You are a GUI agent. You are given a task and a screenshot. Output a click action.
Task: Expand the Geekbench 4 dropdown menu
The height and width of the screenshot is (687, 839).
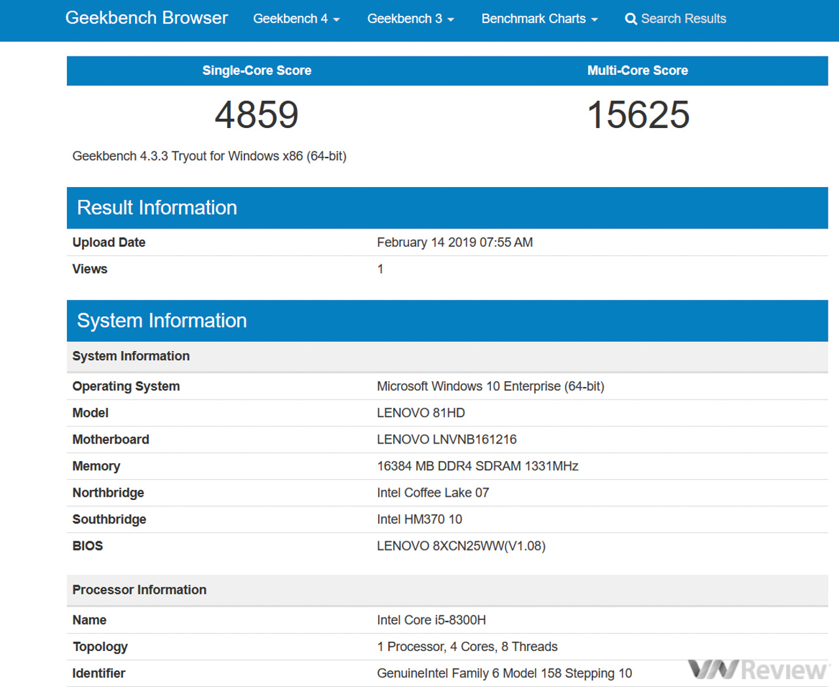point(296,19)
